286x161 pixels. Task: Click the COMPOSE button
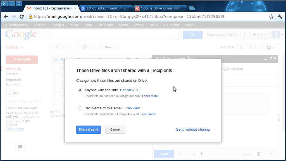click(22, 59)
